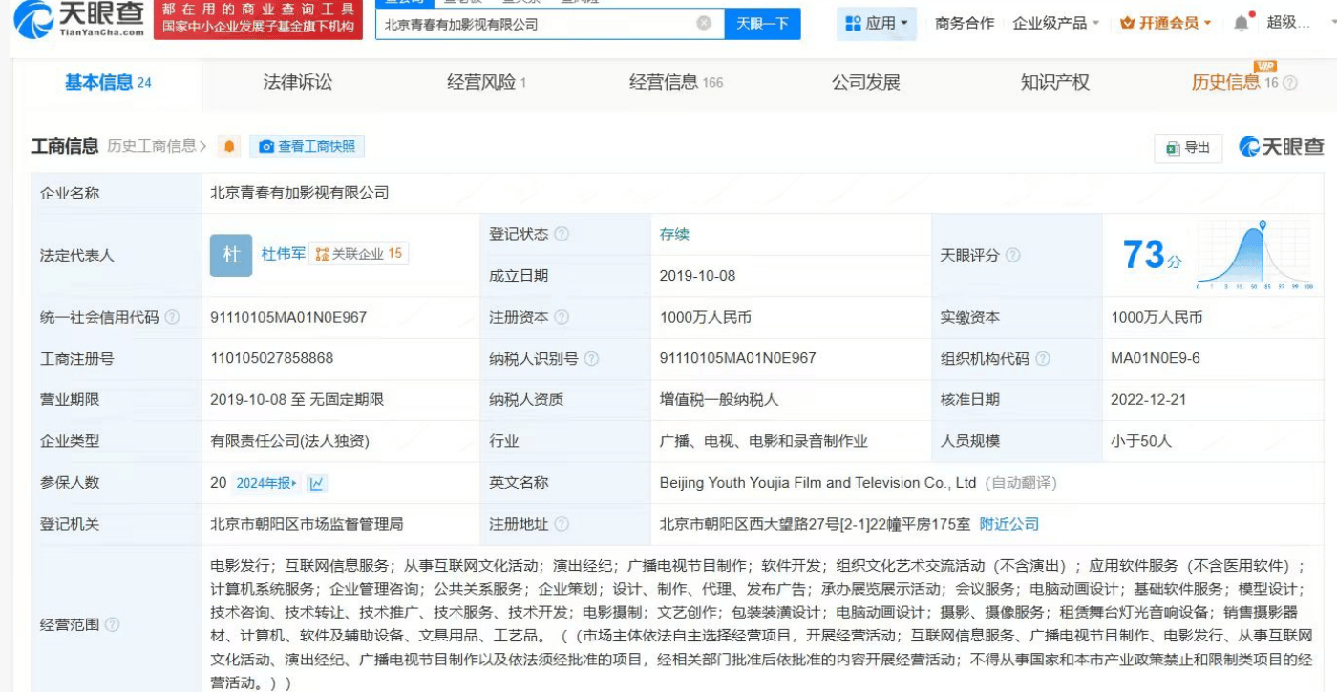The height and width of the screenshot is (692, 1337).
Task: Click the 杜 avatar of the legal representative
Action: (231, 255)
